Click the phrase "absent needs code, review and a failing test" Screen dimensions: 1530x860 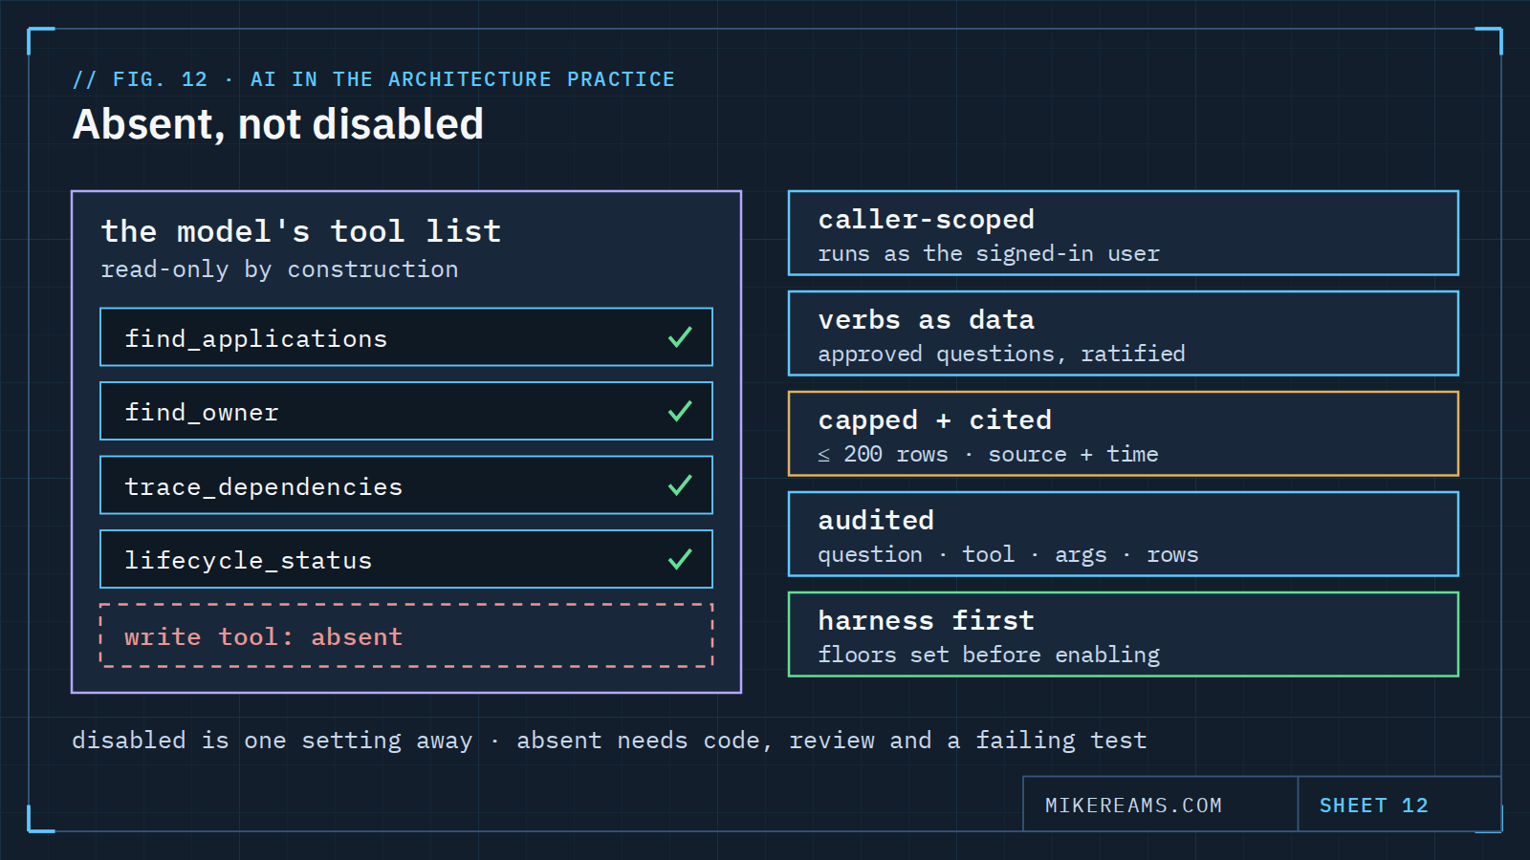click(832, 741)
